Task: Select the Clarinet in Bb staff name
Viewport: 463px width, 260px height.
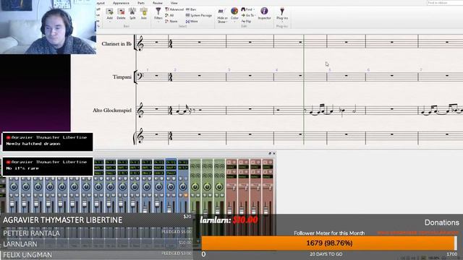Action: click(x=116, y=43)
